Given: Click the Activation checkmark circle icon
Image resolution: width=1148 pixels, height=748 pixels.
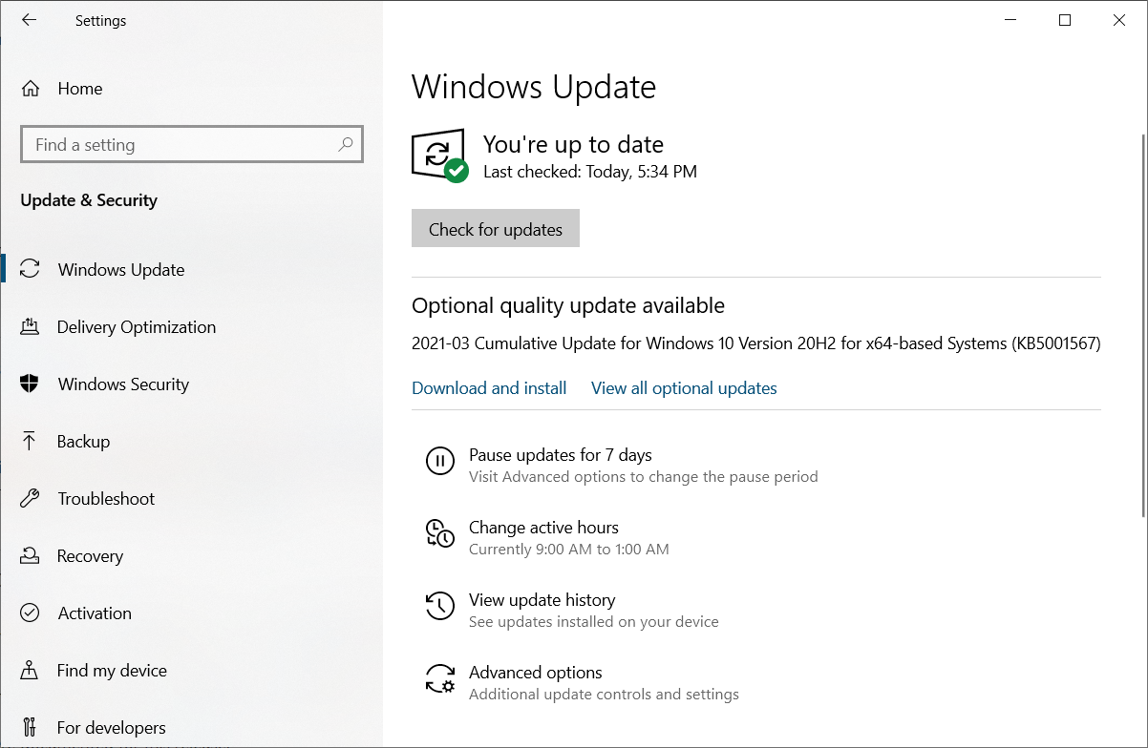Looking at the screenshot, I should click(x=30, y=613).
